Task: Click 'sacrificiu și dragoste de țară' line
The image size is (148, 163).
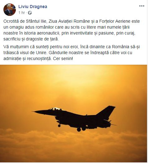Action: pyautogui.click(x=31, y=39)
